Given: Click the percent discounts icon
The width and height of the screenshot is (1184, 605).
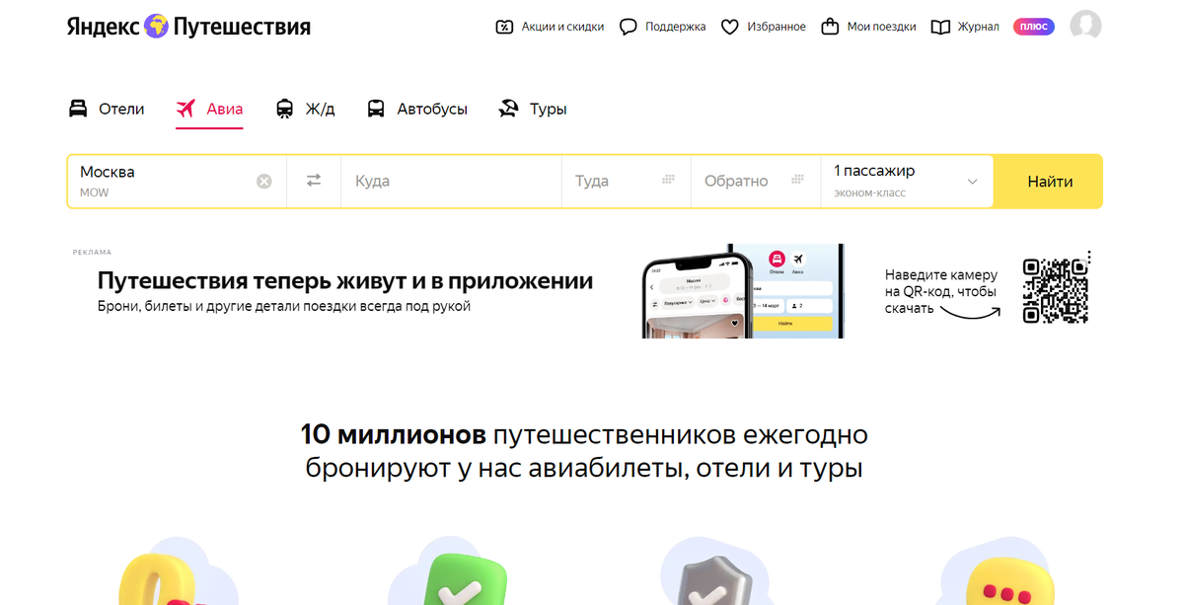Looking at the screenshot, I should pos(504,27).
